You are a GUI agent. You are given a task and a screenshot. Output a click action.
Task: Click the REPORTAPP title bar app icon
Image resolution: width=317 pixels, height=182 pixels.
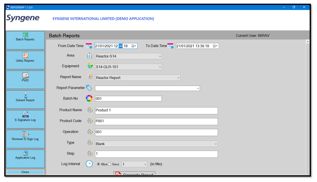coord(8,7)
